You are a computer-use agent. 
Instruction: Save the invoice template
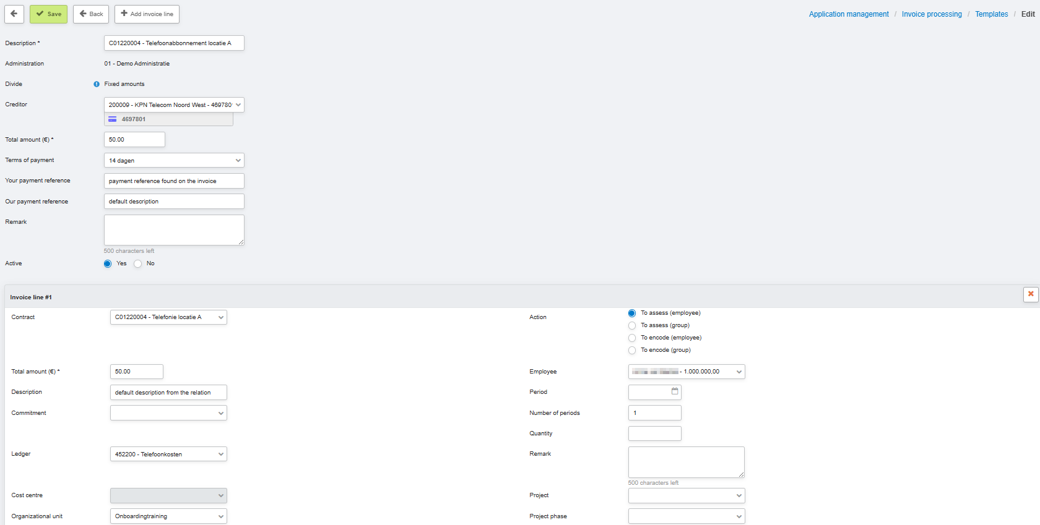pos(48,14)
